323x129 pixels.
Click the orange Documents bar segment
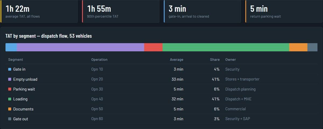coord(298,47)
